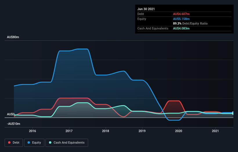Click the Debt label in tooltip
238x152 pixels.
[141, 14]
